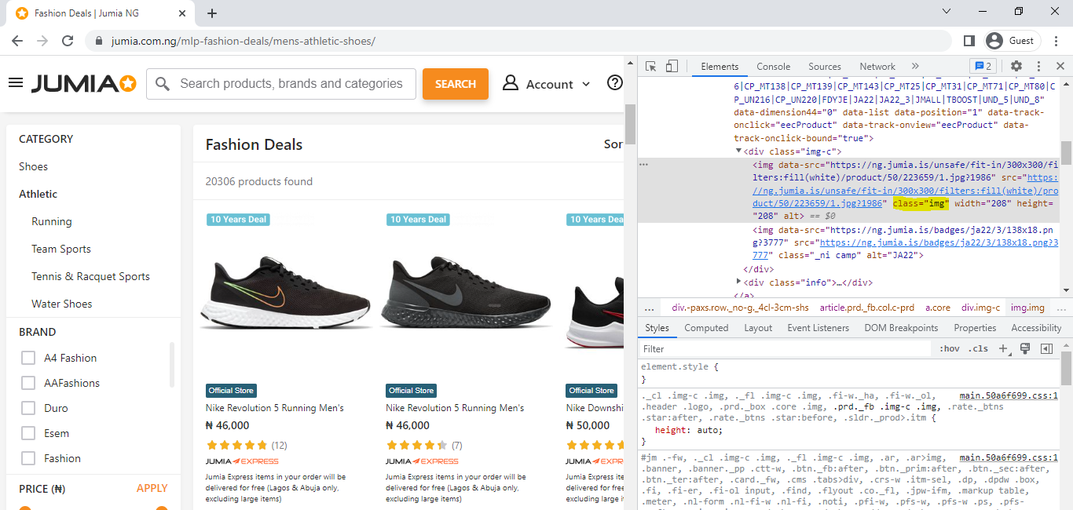Close the DevTools panel
This screenshot has height=510, width=1073.
[x=1060, y=67]
